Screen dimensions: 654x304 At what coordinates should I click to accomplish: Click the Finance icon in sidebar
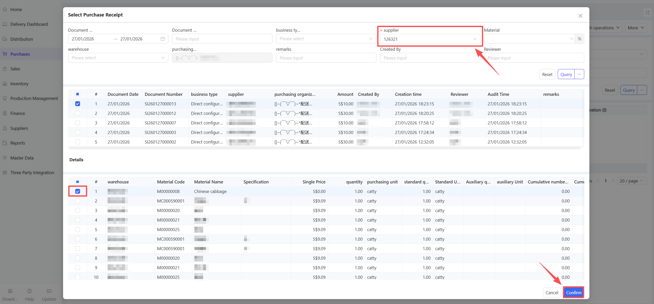pos(5,113)
